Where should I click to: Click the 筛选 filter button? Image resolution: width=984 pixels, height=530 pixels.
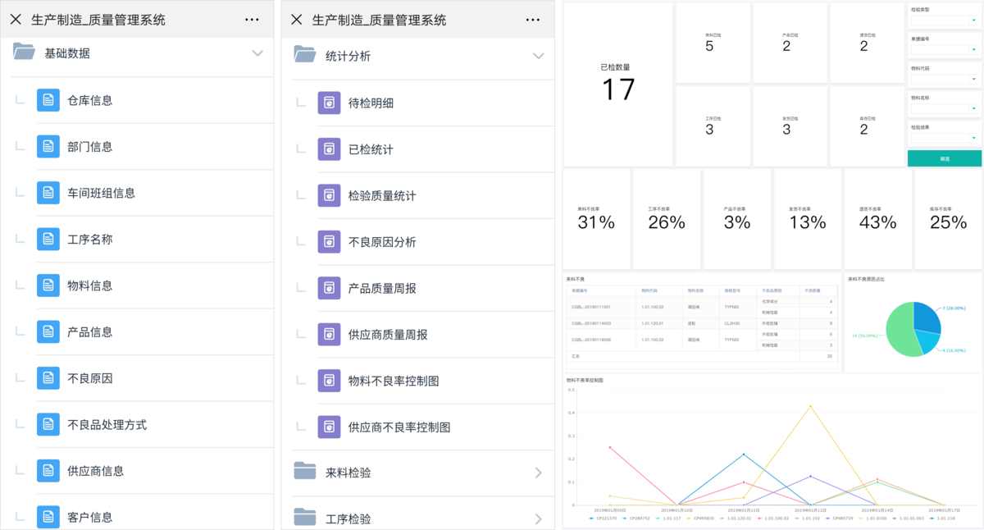coord(944,158)
